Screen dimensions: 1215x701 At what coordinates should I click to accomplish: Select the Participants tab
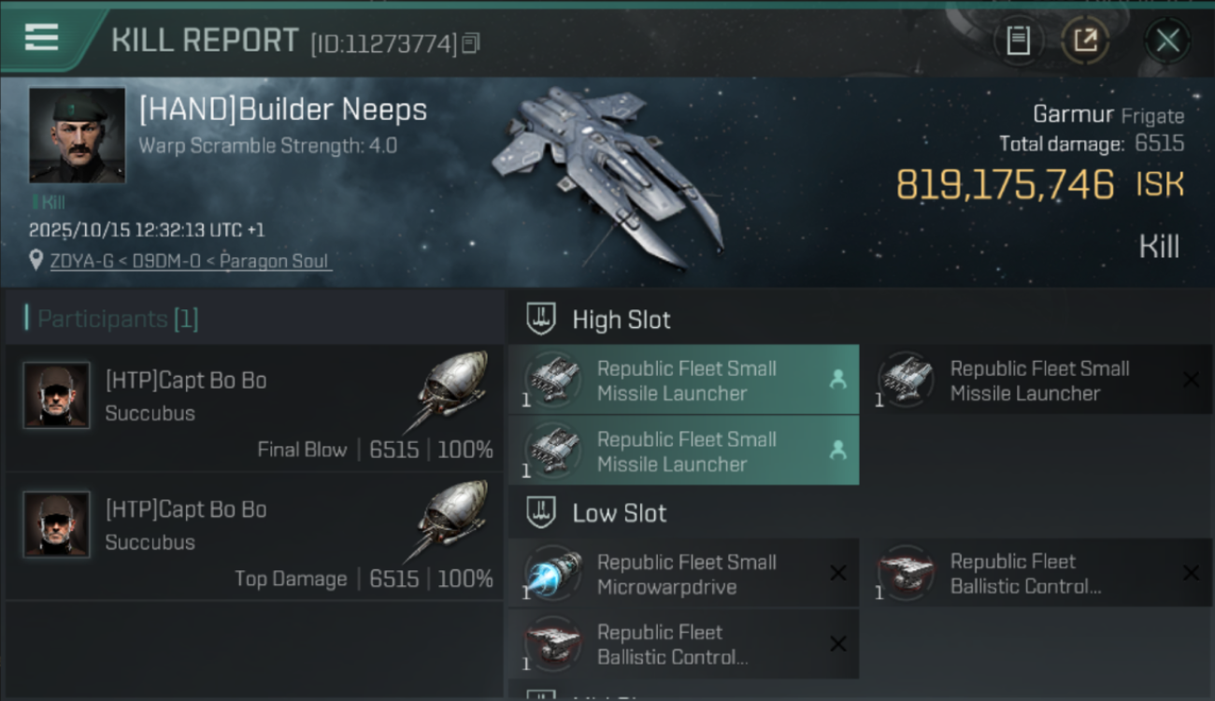point(117,319)
